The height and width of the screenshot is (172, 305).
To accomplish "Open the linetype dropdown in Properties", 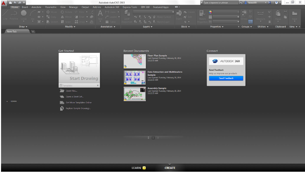I will 226,22.
